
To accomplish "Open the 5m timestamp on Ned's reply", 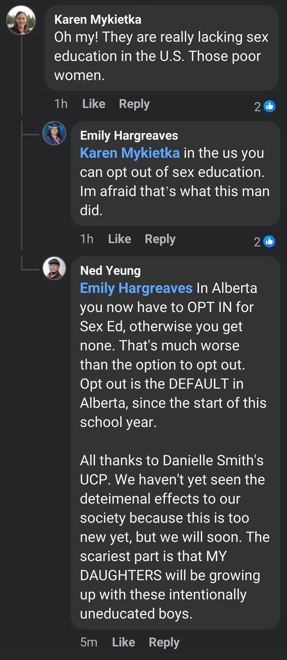I will point(89,642).
